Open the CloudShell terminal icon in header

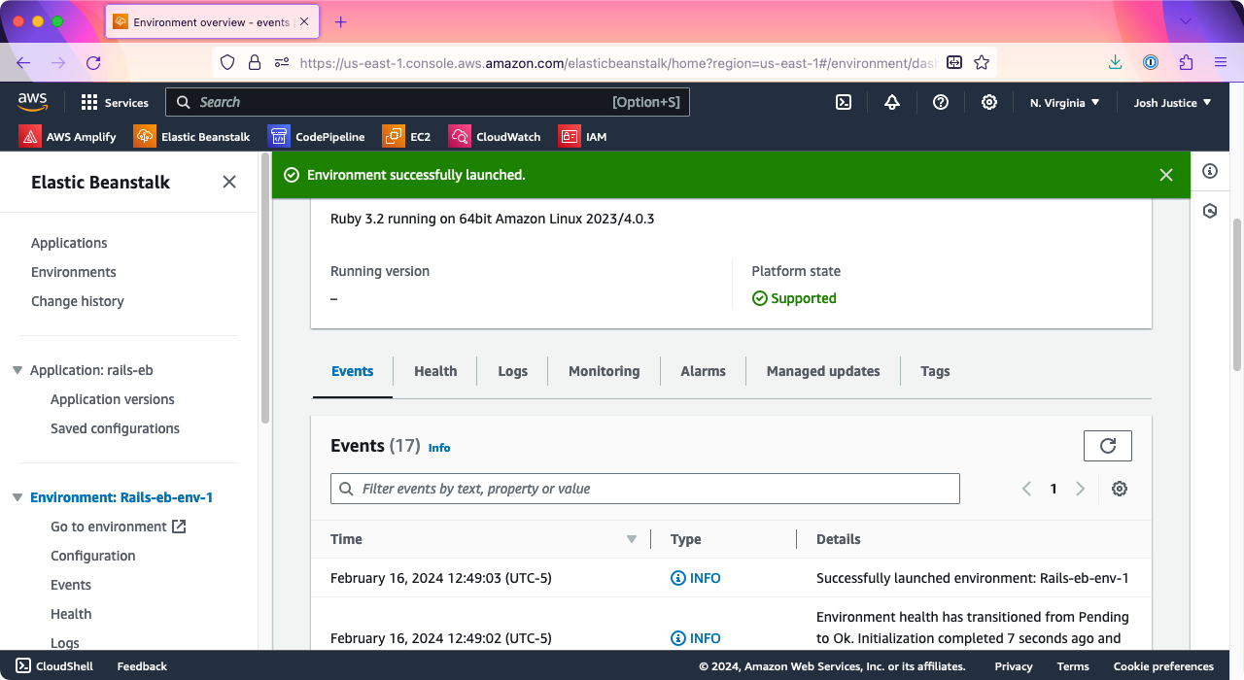pos(844,102)
